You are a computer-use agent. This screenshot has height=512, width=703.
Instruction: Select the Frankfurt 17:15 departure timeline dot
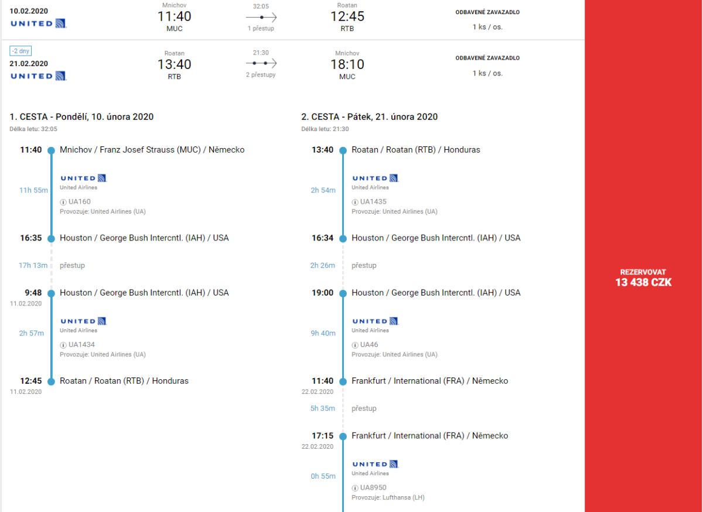pyautogui.click(x=343, y=436)
